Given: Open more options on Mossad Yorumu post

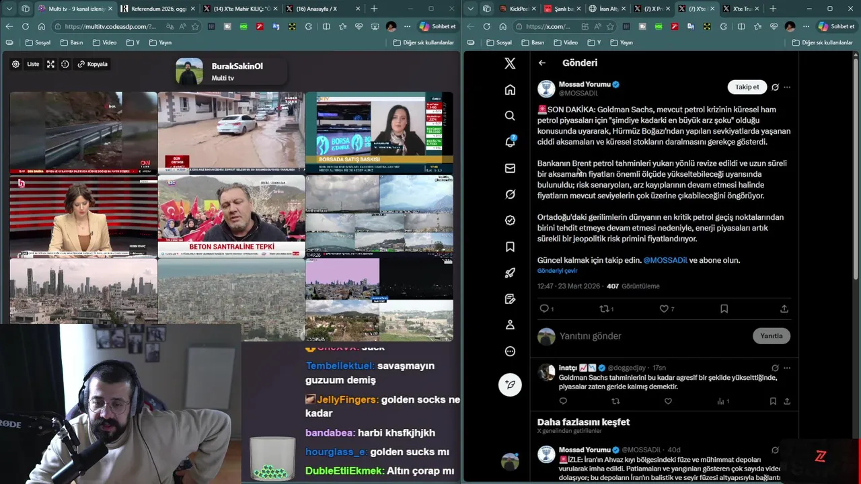Looking at the screenshot, I should tap(787, 87).
